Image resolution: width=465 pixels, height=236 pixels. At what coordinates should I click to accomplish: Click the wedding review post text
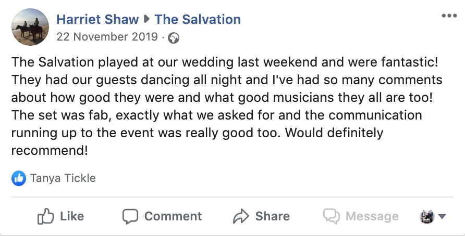coord(227,106)
